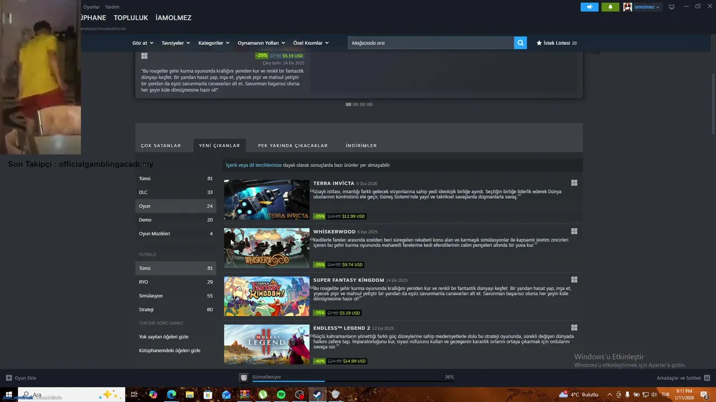Screen dimensions: 716x402
Task: Open the içerik veya dil tercihlerinize link
Action: 254,165
